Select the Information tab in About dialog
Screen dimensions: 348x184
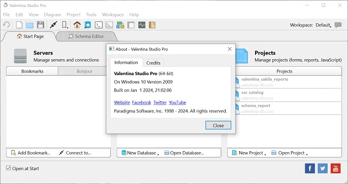pos(126,63)
